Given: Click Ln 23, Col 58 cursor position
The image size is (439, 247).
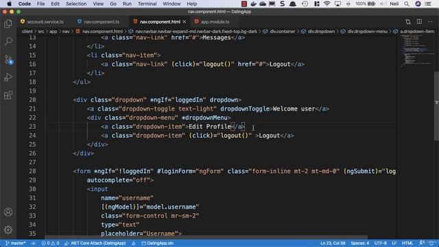Looking at the screenshot, I should click(x=333, y=243).
